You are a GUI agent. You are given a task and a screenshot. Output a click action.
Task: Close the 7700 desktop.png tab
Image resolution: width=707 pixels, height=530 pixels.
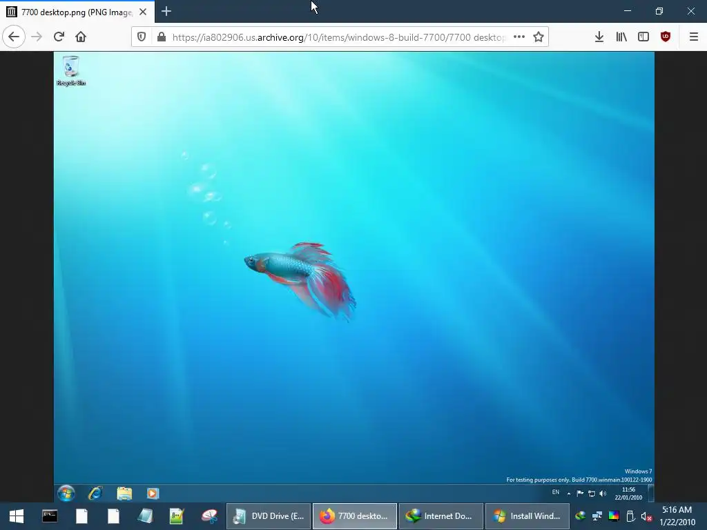point(143,12)
